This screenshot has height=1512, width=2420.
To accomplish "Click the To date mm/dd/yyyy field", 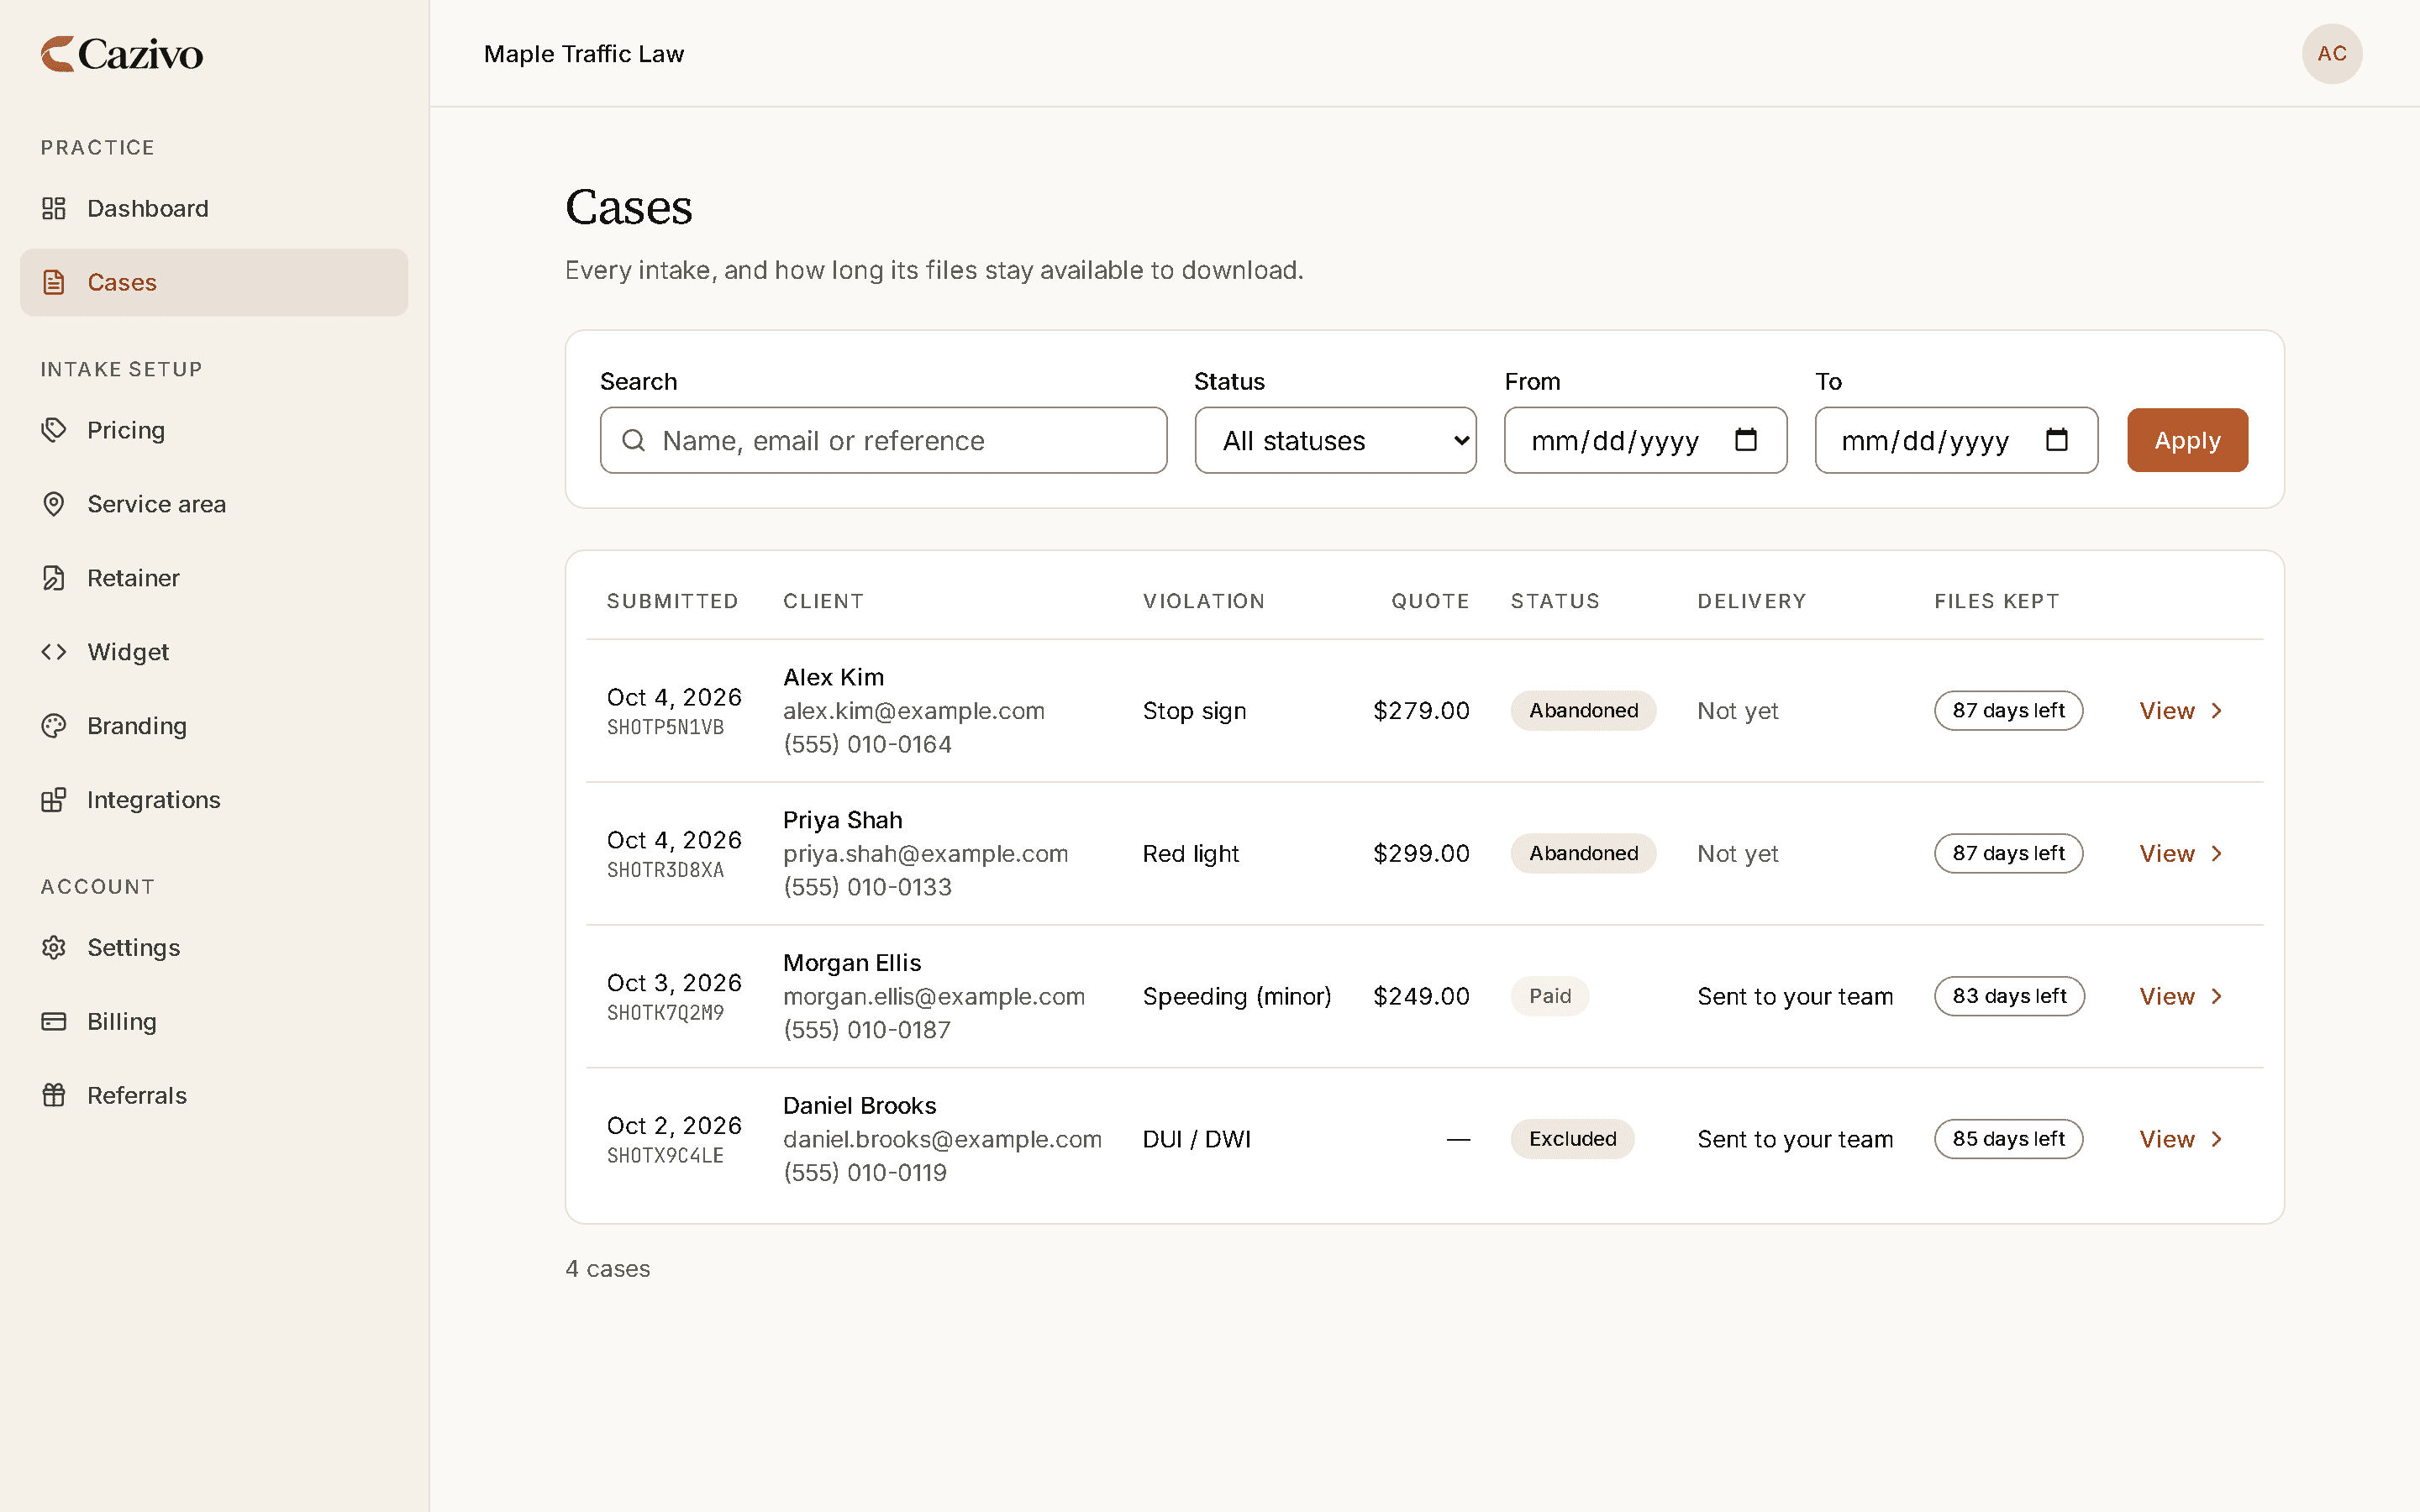I will point(1956,440).
